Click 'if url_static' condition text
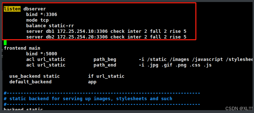This screenshot has width=254, height=113. click(106, 76)
